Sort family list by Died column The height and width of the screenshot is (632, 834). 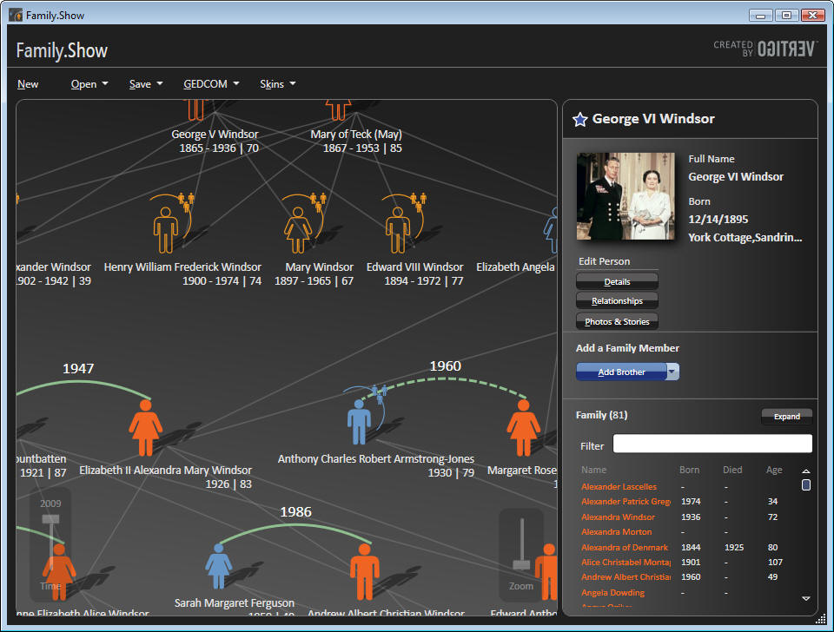coord(732,470)
